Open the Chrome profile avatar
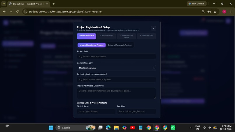235x132 pixels. point(224,12)
